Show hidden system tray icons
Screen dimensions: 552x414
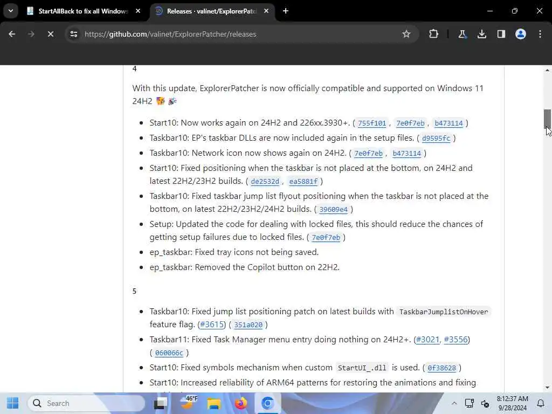click(454, 403)
